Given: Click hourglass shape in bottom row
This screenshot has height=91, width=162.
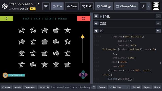Looking at the screenshot, I should point(56,65).
